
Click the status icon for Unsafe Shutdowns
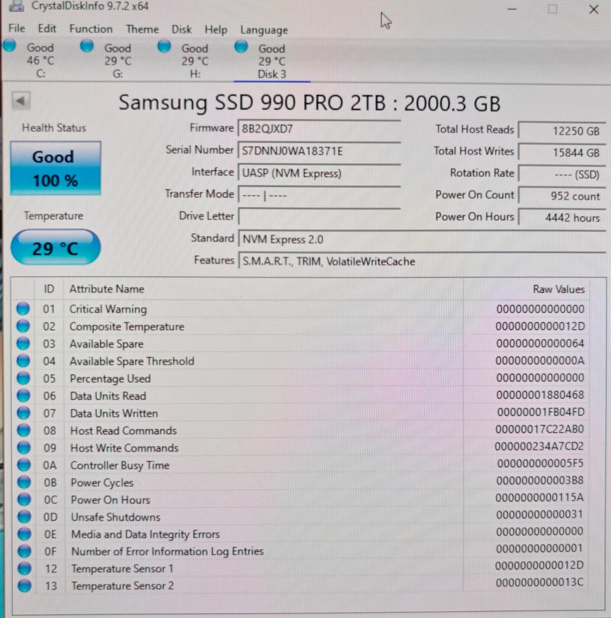pyautogui.click(x=24, y=517)
